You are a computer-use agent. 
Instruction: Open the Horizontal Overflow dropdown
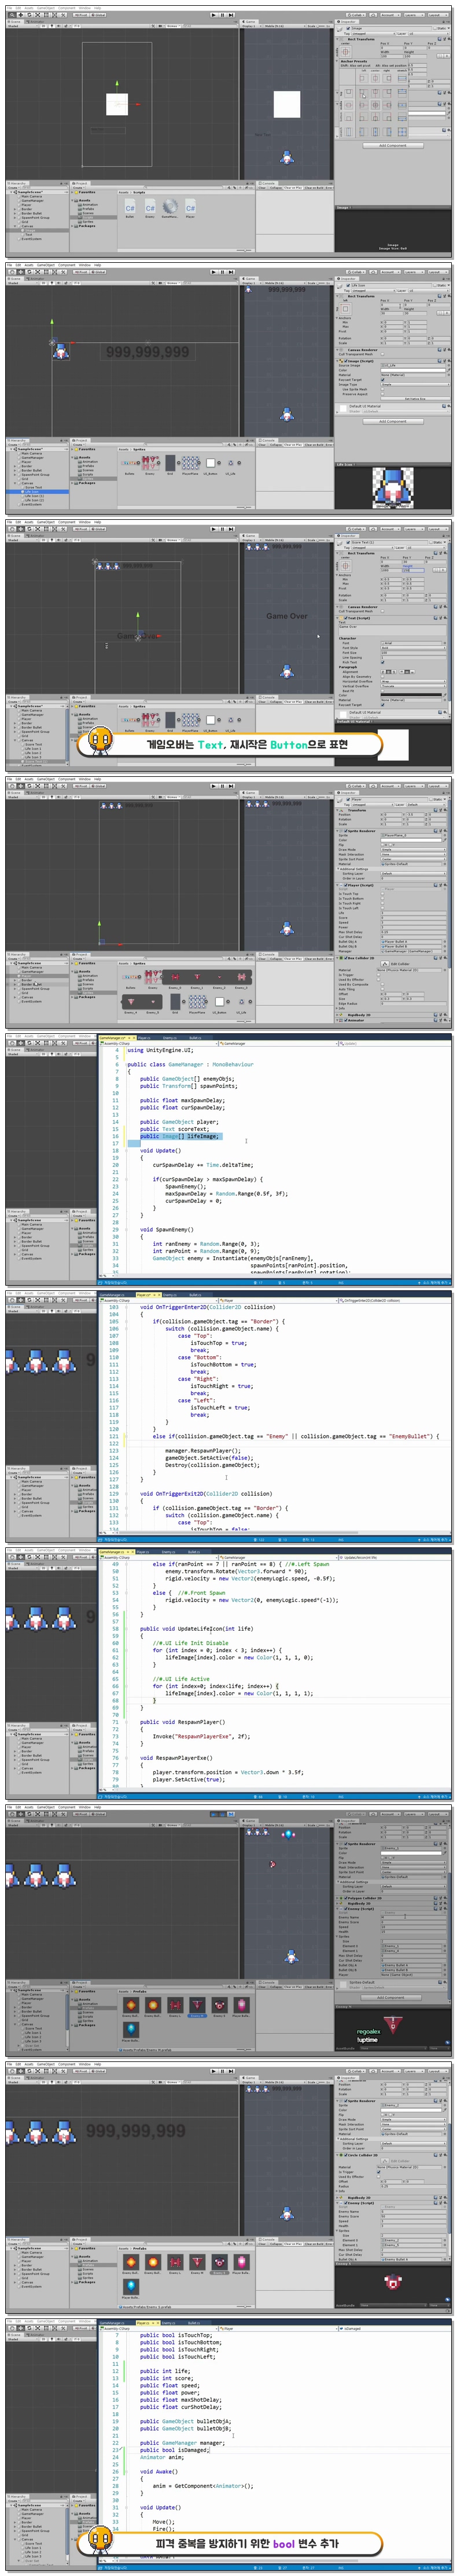coord(412,681)
